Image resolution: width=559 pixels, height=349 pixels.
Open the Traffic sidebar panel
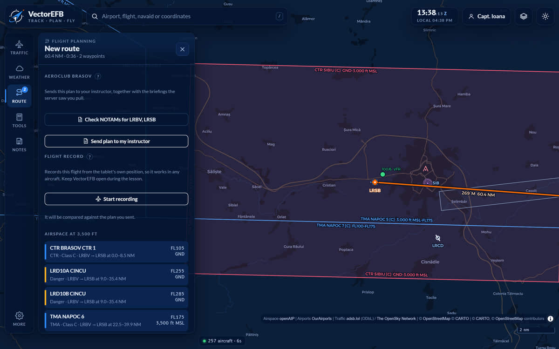19,47
